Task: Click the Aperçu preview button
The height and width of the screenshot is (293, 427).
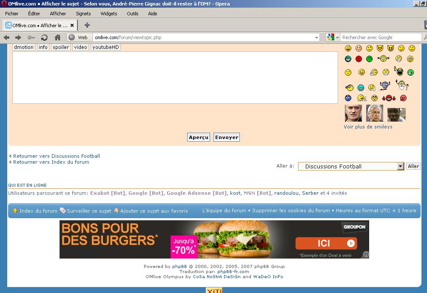Action: (x=199, y=137)
